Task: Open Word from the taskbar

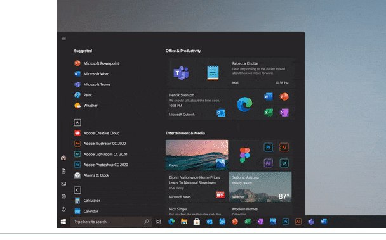Action: coord(324,222)
